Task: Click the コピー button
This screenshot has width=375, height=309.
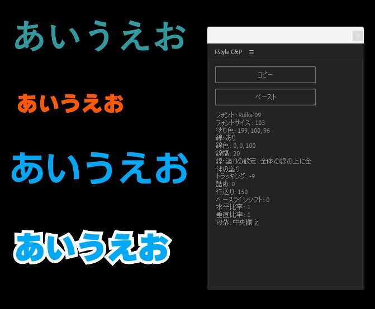Action: pos(265,75)
